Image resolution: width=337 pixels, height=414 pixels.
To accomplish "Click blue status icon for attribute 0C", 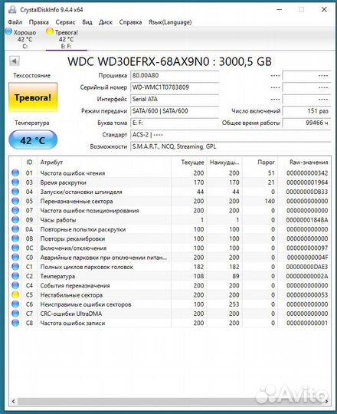I will [x=15, y=248].
